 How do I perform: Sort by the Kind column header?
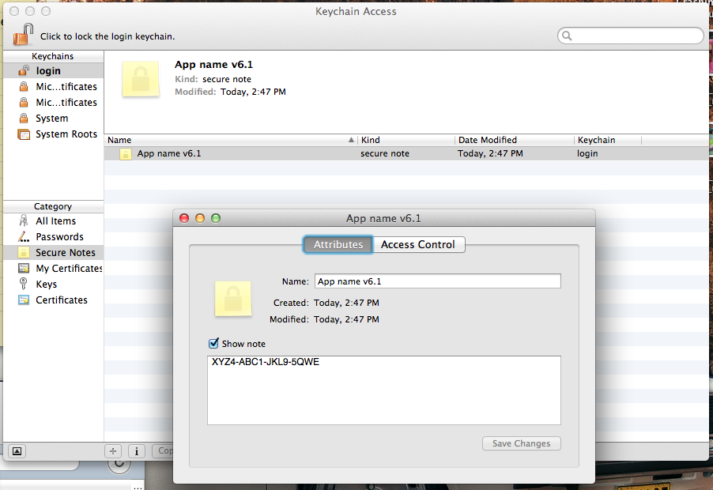point(406,140)
